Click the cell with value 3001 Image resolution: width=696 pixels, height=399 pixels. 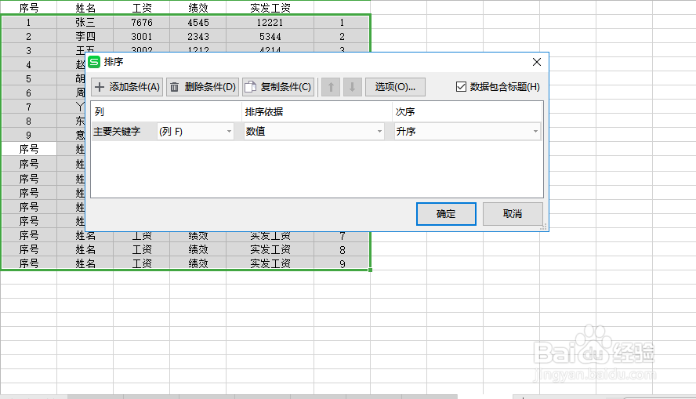[x=142, y=36]
